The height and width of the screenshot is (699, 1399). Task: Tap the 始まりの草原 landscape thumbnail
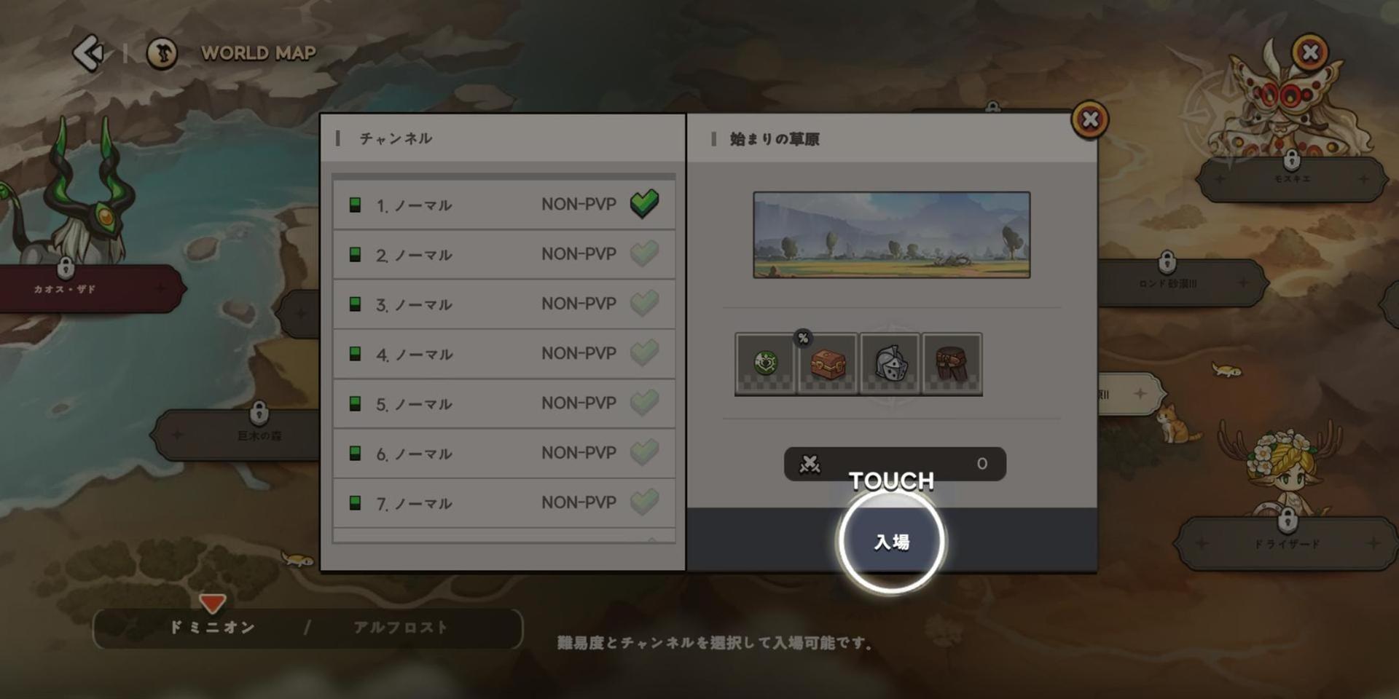pyautogui.click(x=892, y=234)
